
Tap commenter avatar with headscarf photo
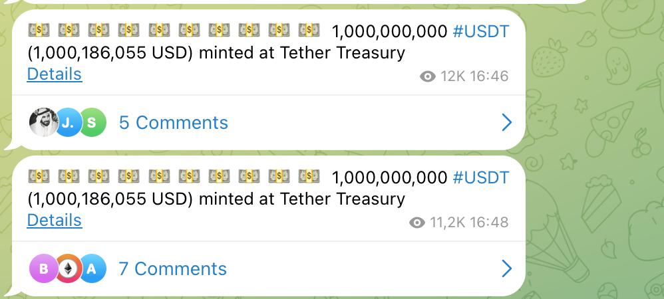[x=43, y=122]
